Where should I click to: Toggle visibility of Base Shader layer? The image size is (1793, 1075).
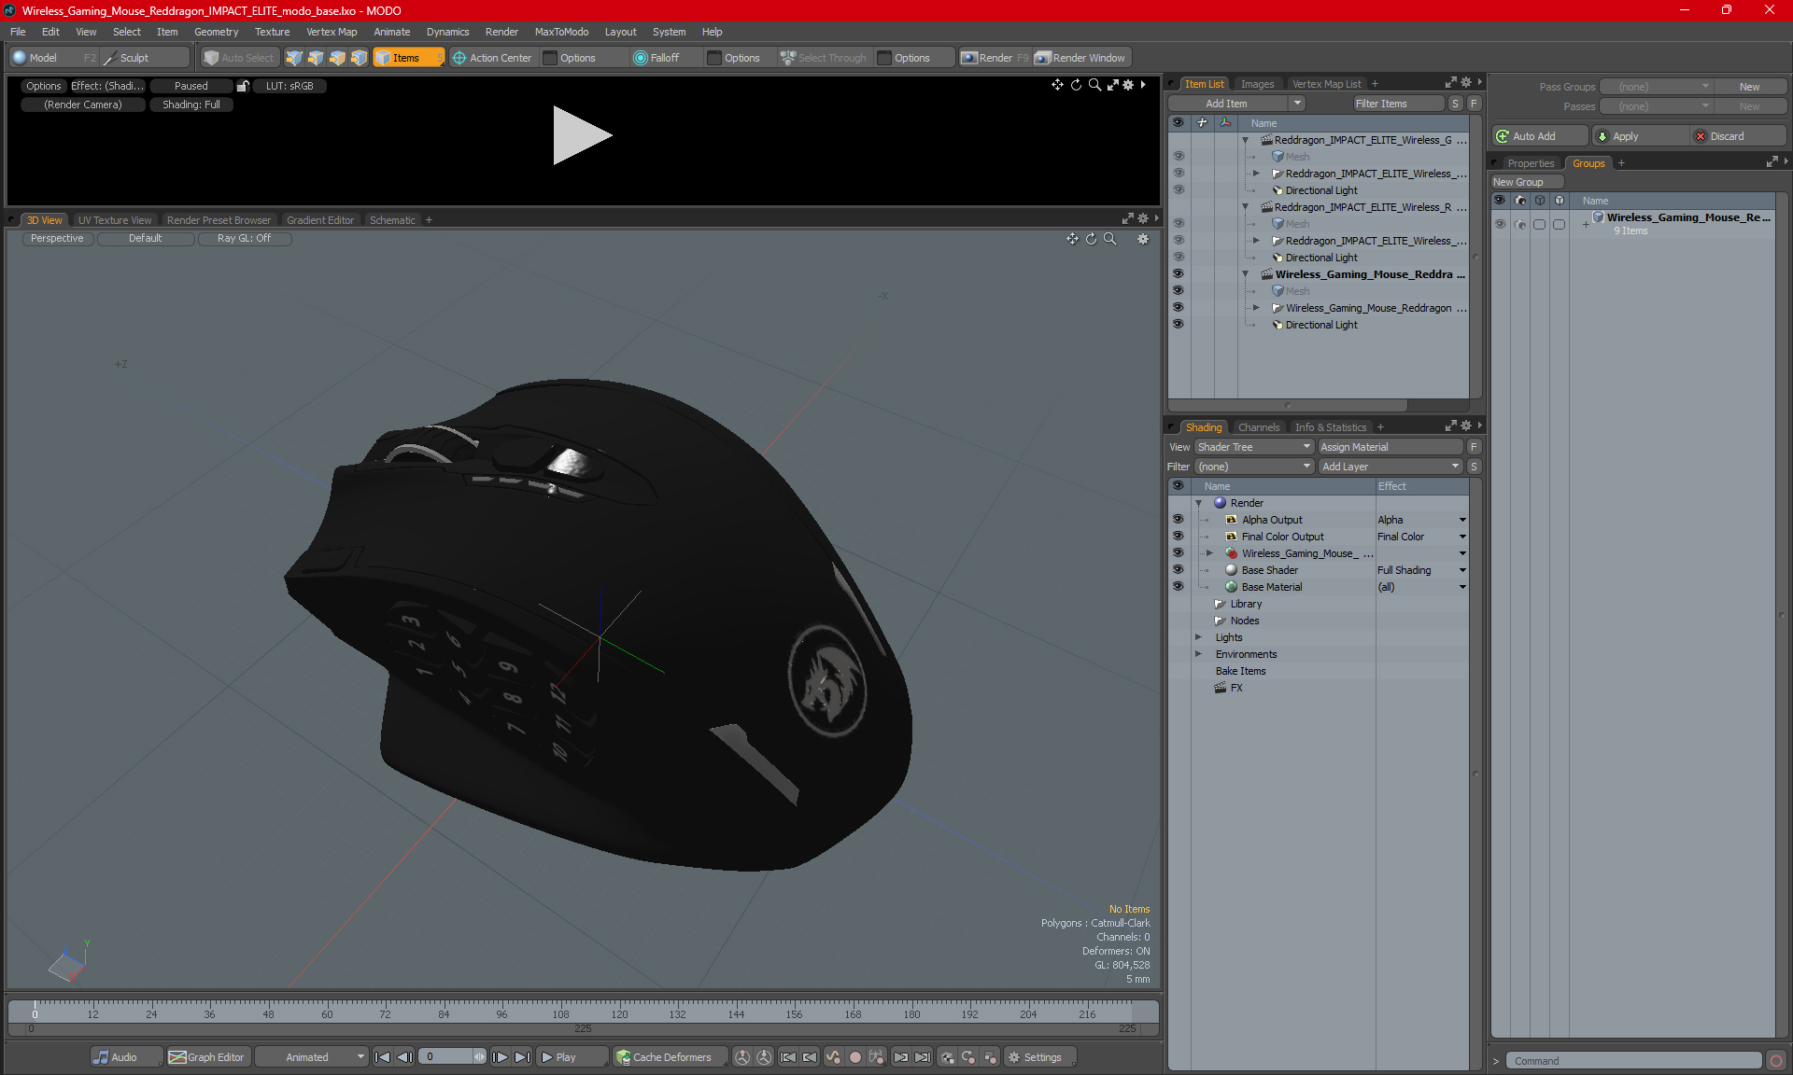click(x=1179, y=570)
